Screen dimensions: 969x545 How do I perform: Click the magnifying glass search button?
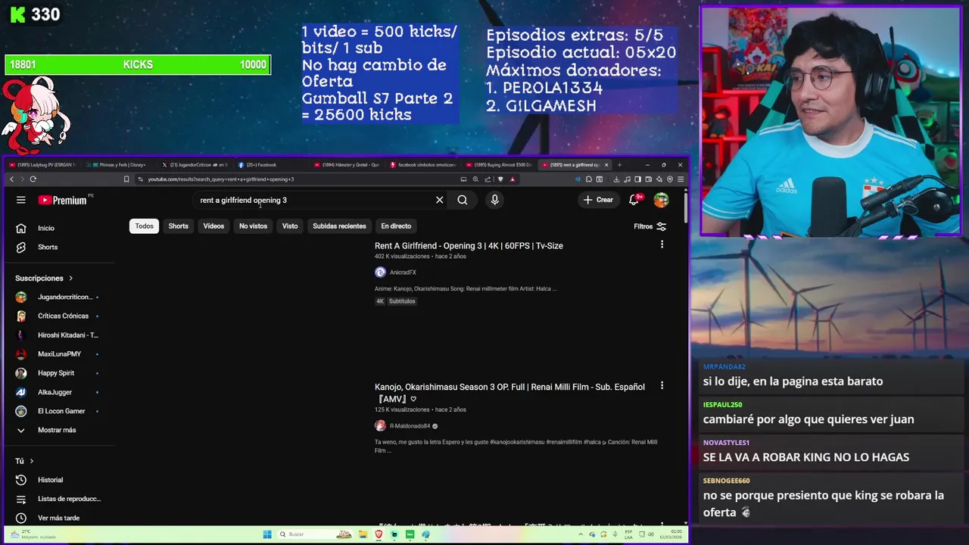[x=463, y=200]
